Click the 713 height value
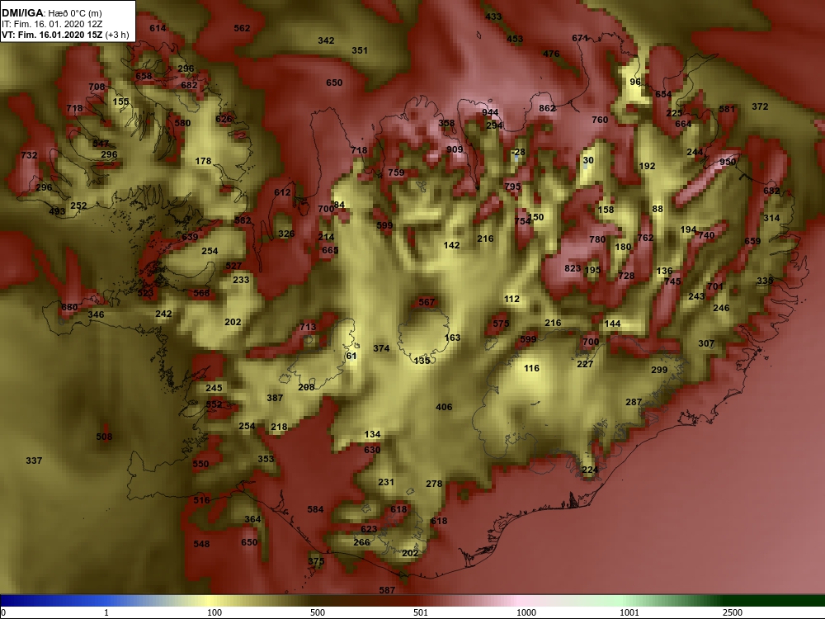 pos(308,328)
